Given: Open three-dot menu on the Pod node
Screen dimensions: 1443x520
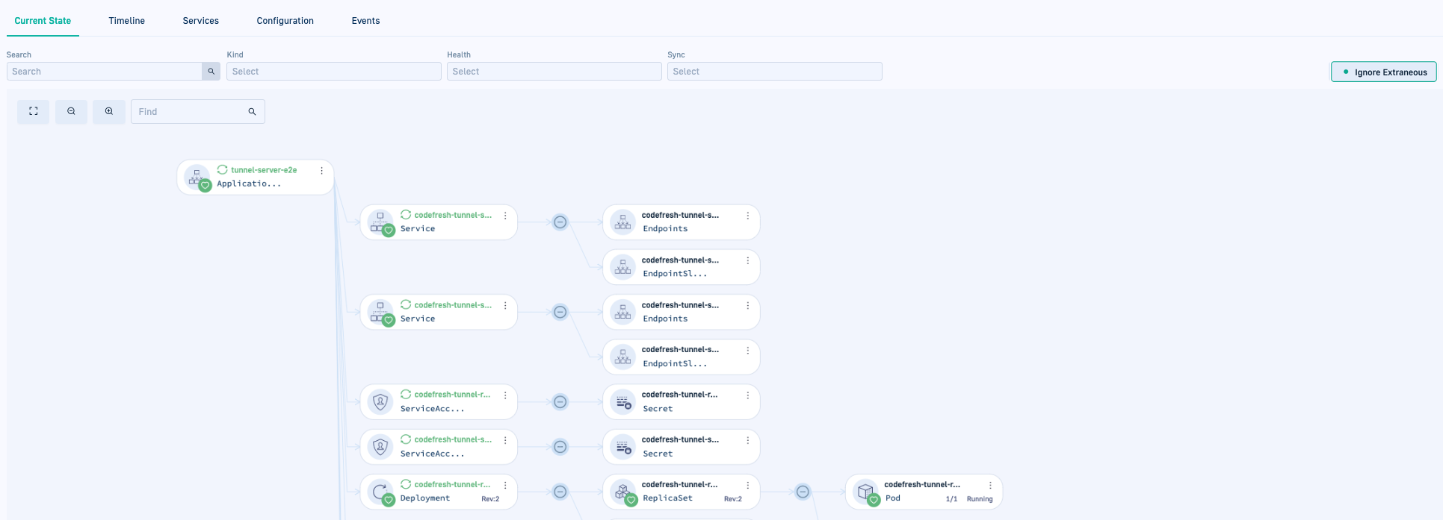Looking at the screenshot, I should pyautogui.click(x=990, y=485).
